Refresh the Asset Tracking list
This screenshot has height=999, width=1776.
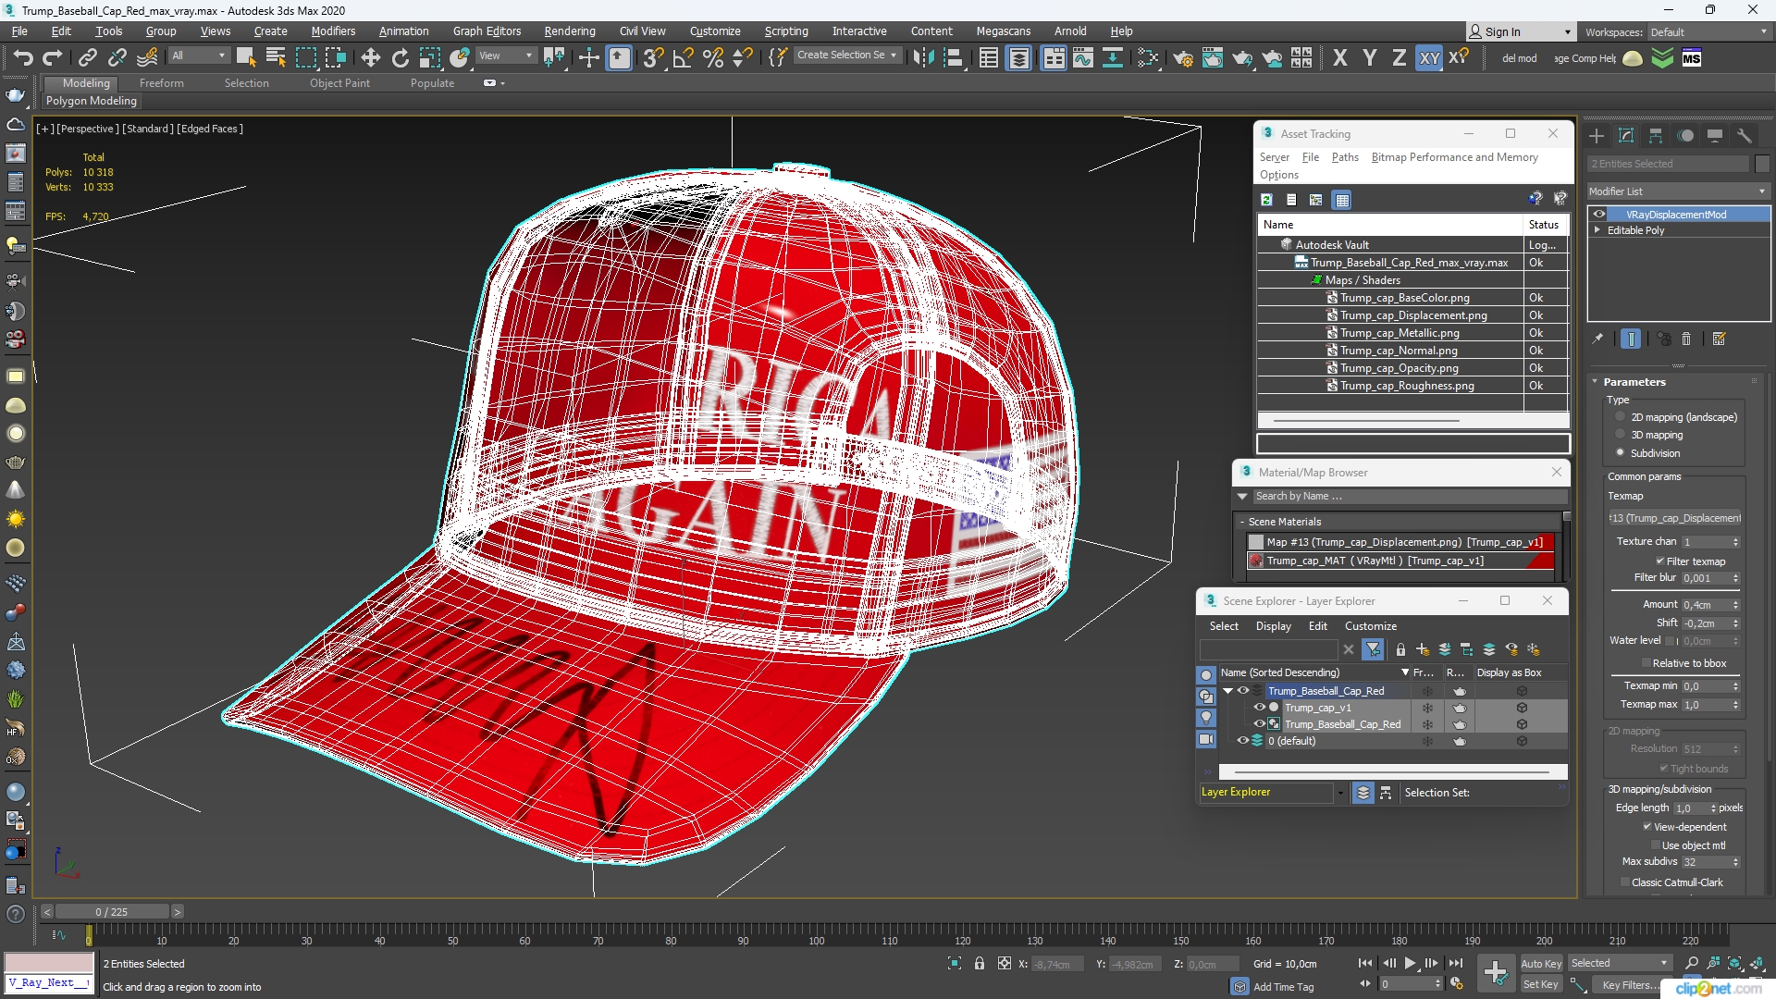coord(1266,200)
